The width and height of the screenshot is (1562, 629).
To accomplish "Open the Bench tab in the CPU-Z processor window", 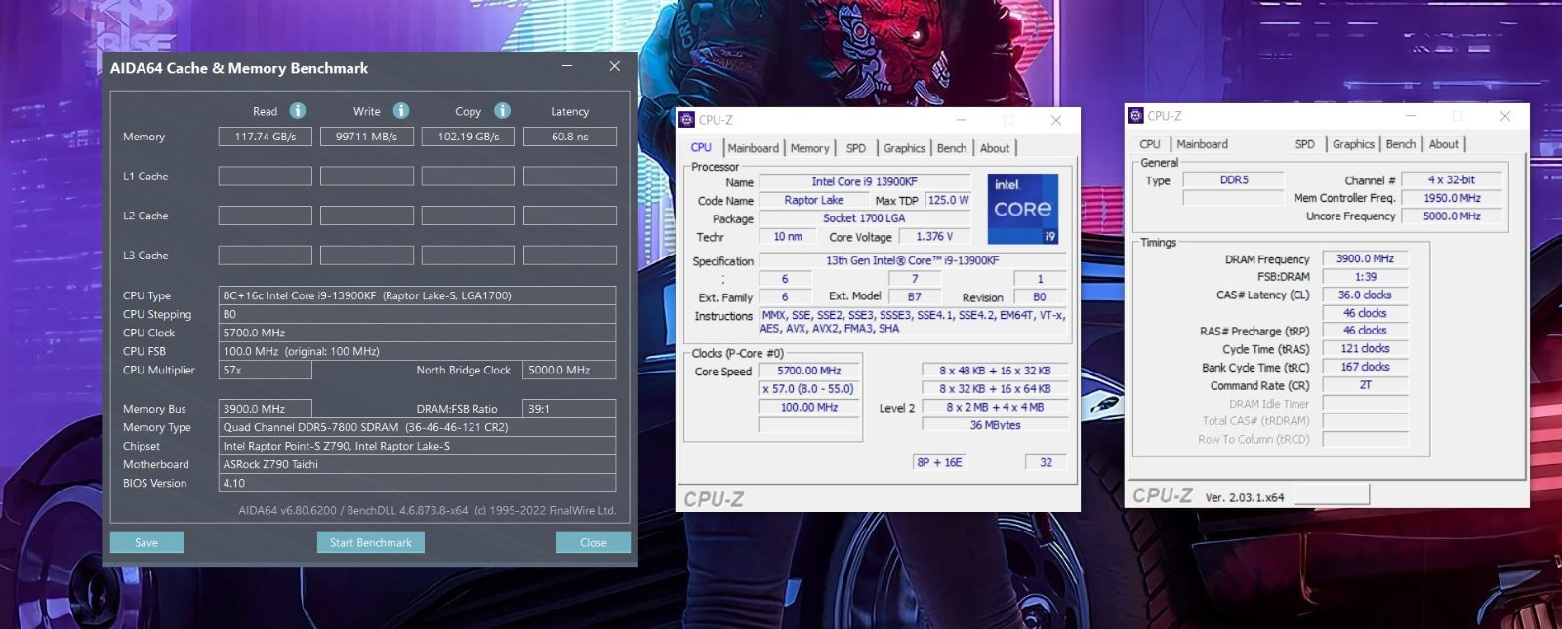I will (952, 148).
